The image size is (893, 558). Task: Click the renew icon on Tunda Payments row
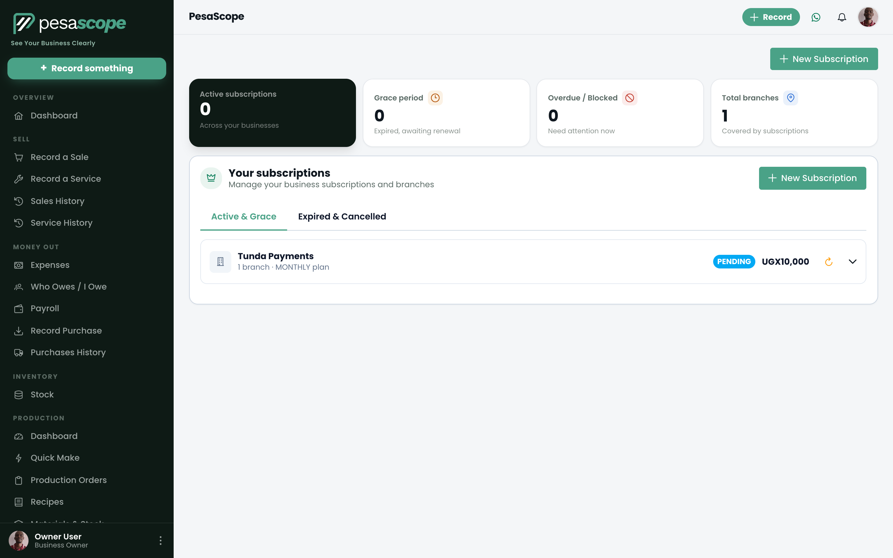pyautogui.click(x=829, y=262)
